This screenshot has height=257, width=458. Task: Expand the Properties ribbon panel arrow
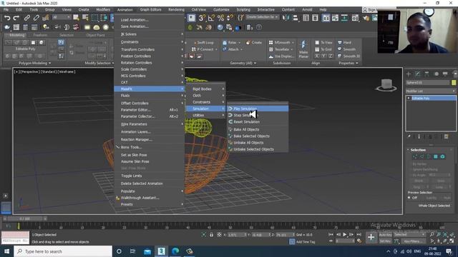click(x=357, y=64)
